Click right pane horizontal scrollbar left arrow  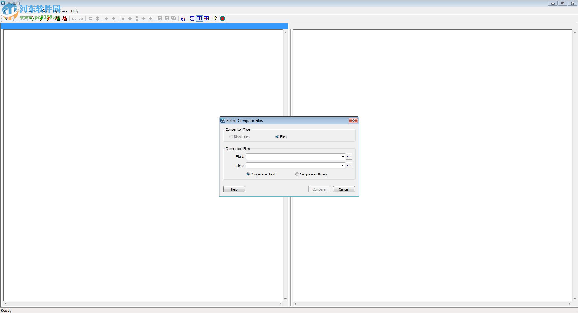click(x=295, y=304)
